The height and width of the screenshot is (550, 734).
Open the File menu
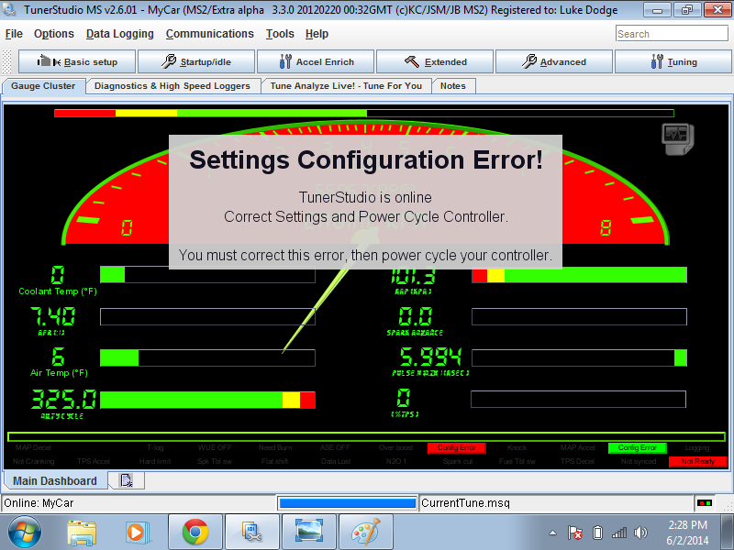tap(14, 34)
